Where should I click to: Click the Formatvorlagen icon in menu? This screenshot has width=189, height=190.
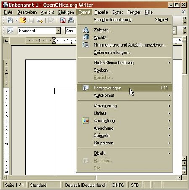pos(86,88)
